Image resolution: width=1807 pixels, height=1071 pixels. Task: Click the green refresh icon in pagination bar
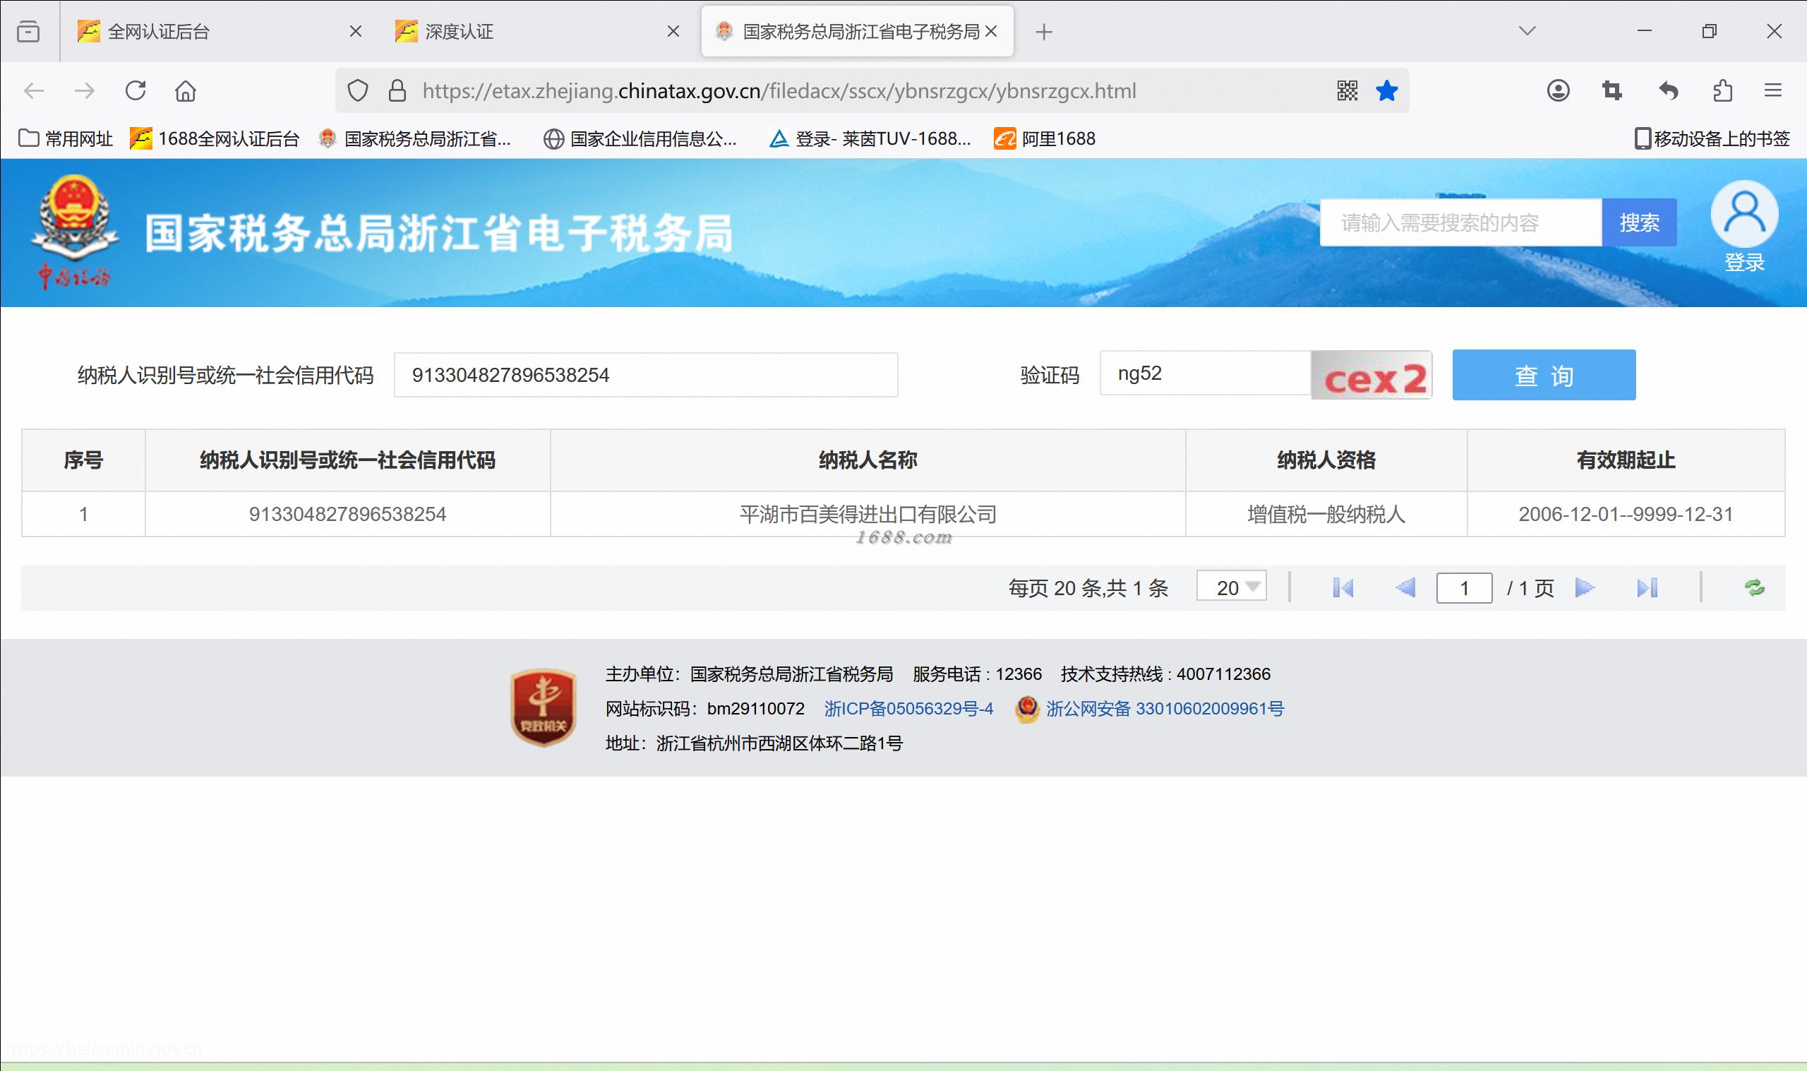tap(1753, 587)
